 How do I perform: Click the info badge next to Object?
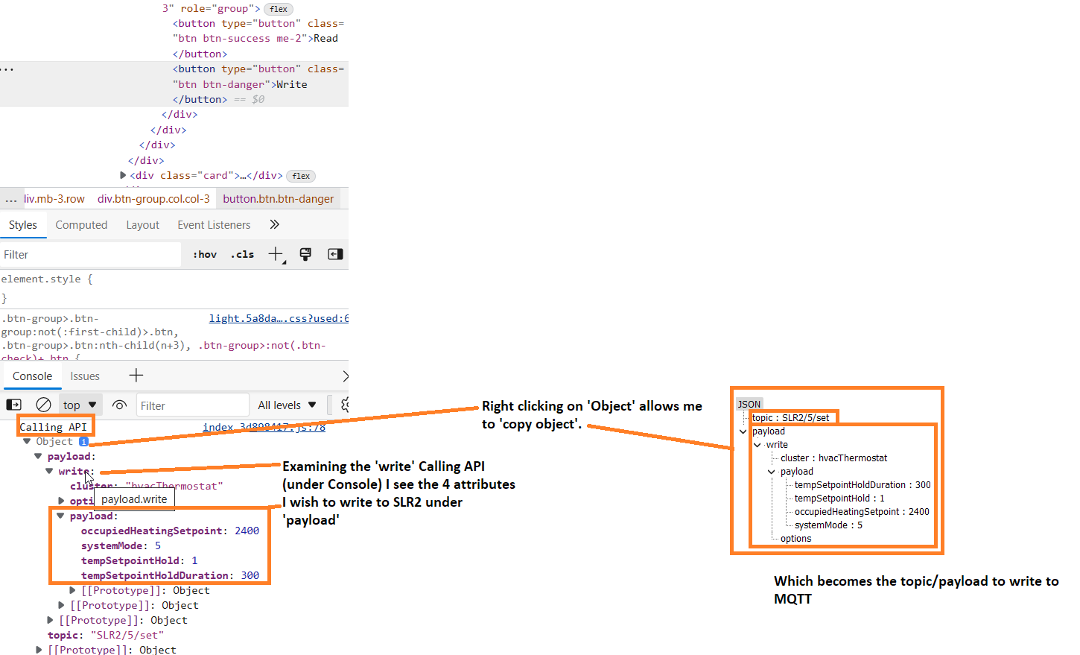83,441
